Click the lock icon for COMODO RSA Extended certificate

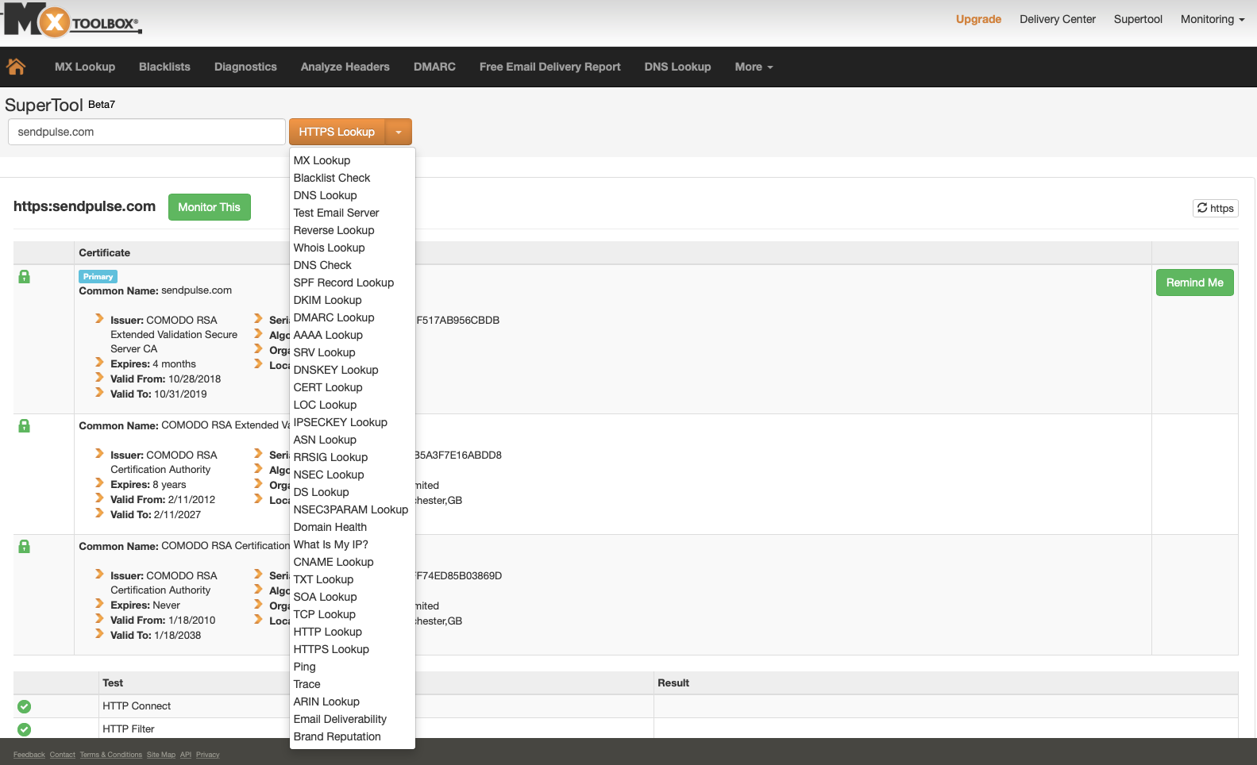point(25,425)
